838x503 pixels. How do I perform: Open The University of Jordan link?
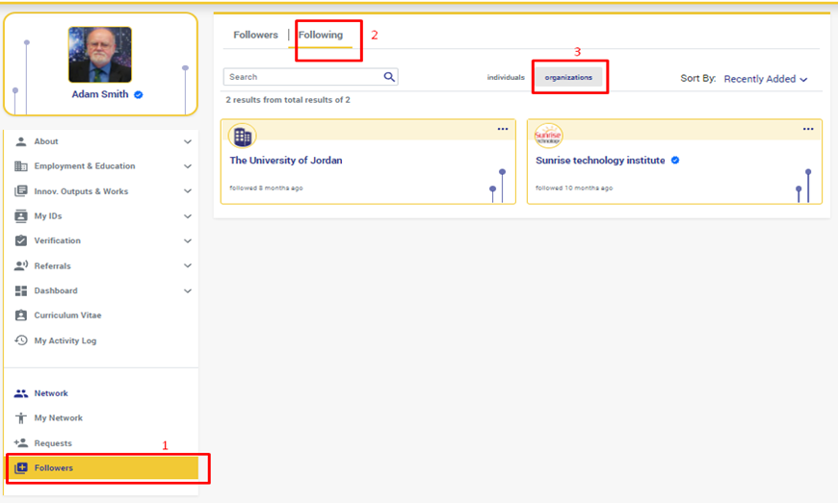pos(285,161)
